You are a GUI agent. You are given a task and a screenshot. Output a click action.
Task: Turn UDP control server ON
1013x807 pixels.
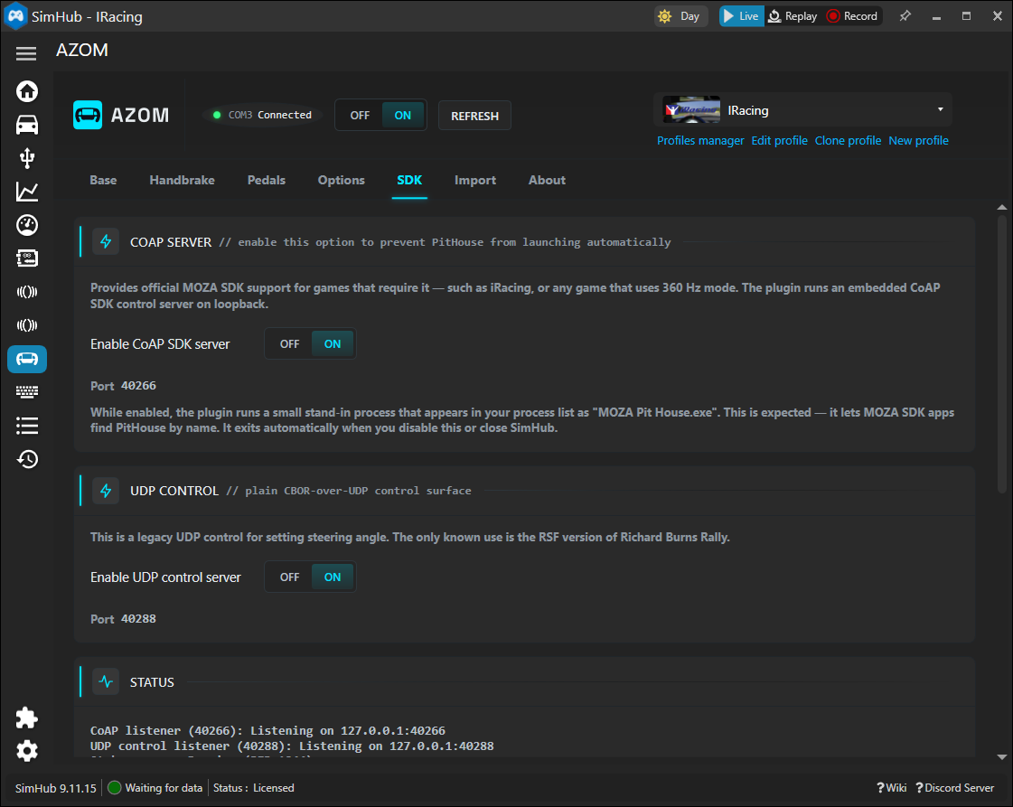332,577
